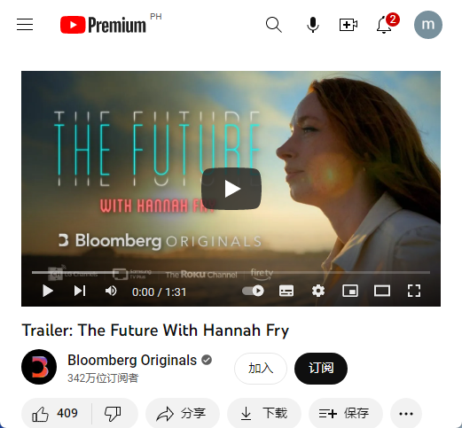Toggle subtitles captions button

click(x=286, y=291)
